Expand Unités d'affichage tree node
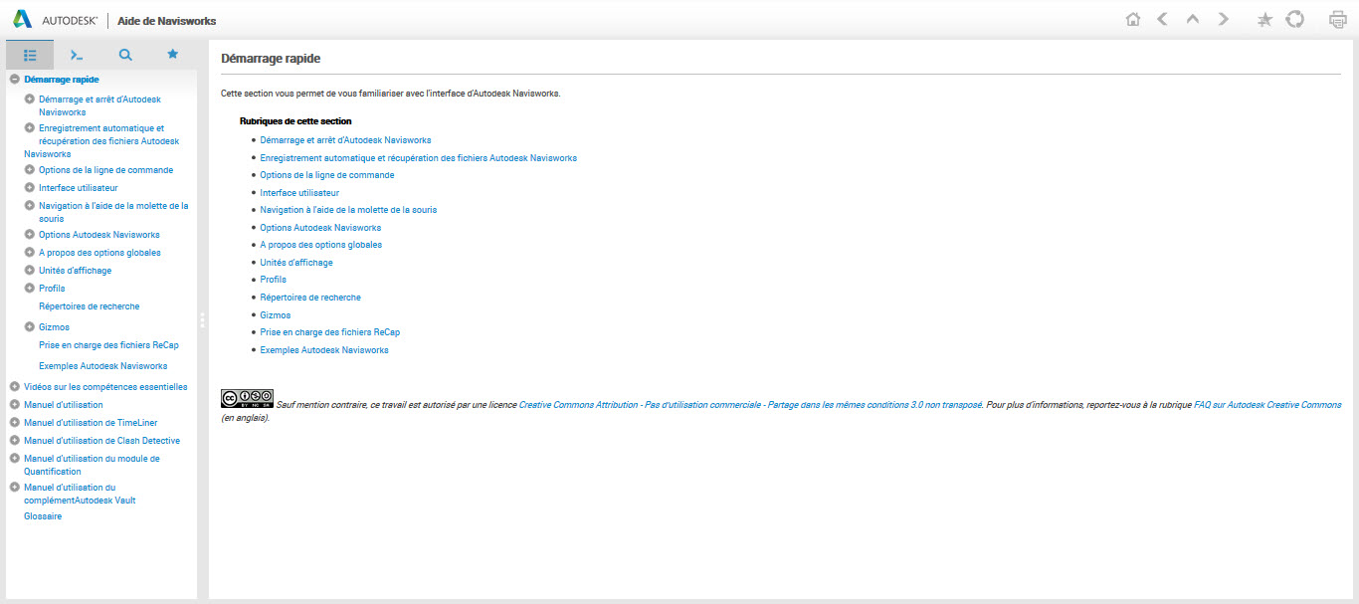1359x604 pixels. point(30,271)
